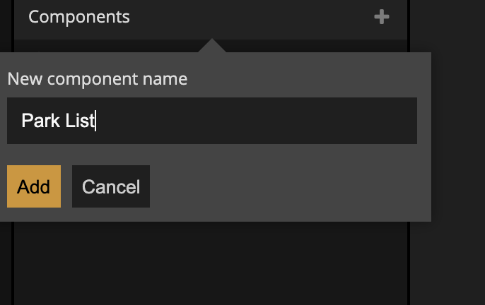Dismiss the new component dialog via Cancel
The height and width of the screenshot is (305, 485).
coord(111,186)
